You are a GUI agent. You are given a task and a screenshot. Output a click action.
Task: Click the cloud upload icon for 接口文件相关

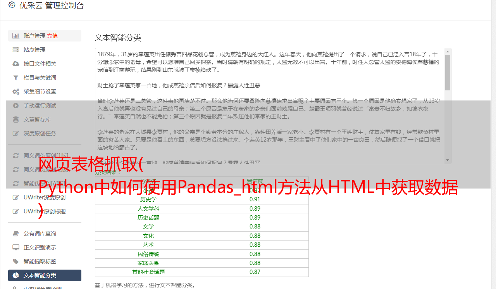point(15,64)
